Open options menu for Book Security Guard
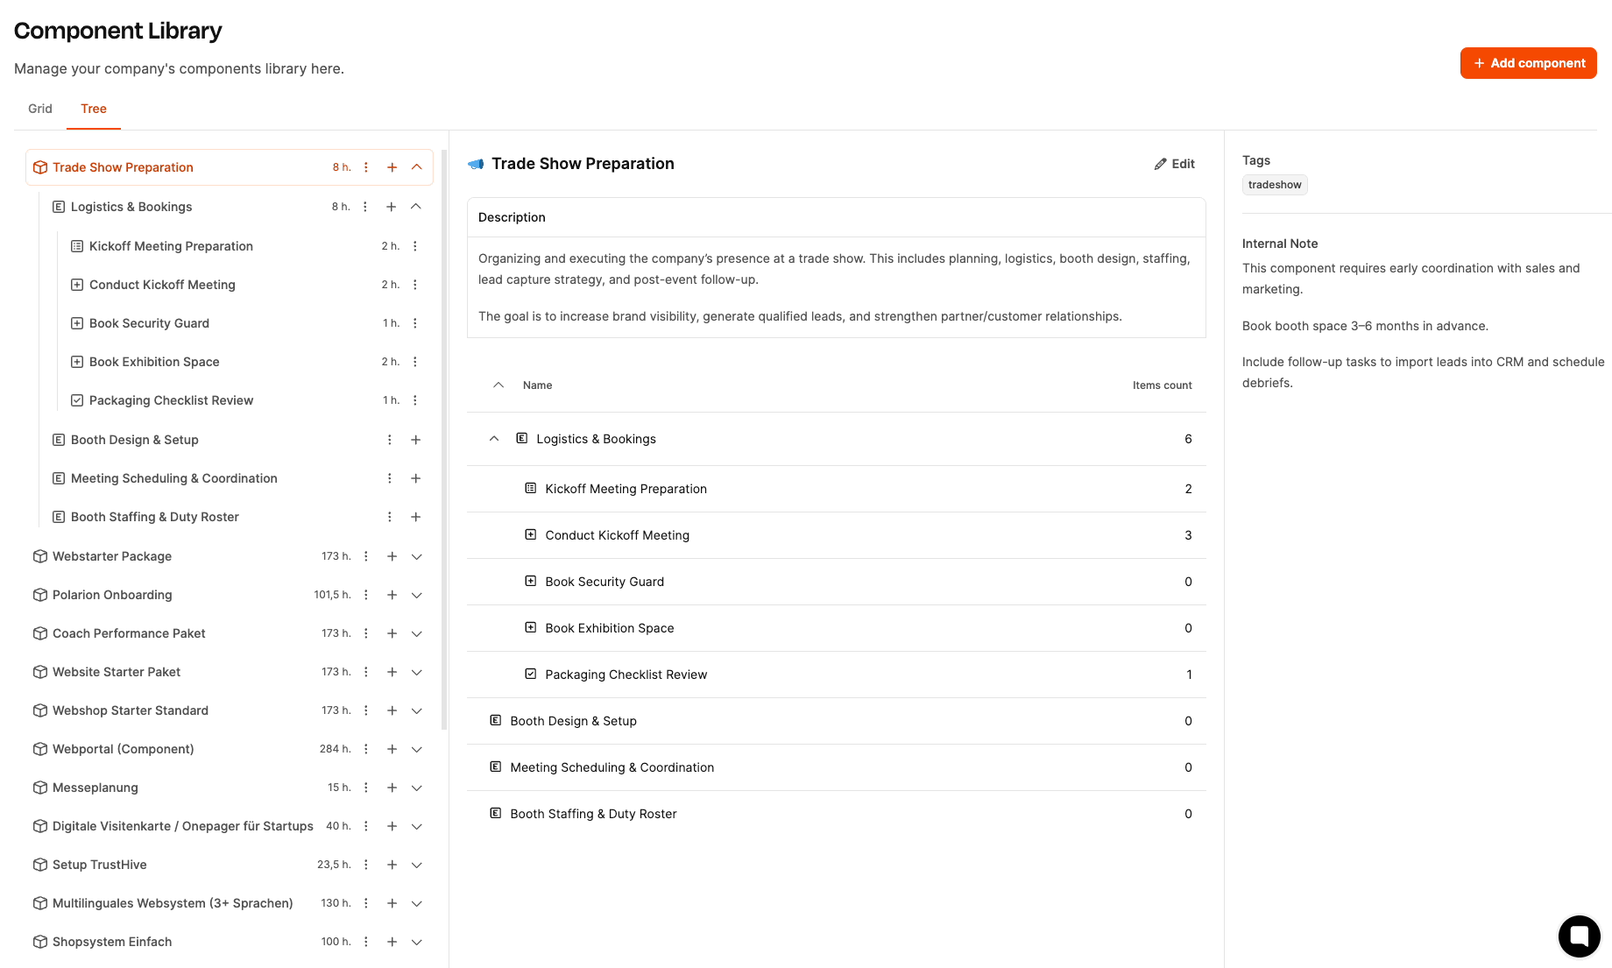1612x968 pixels. coord(415,323)
